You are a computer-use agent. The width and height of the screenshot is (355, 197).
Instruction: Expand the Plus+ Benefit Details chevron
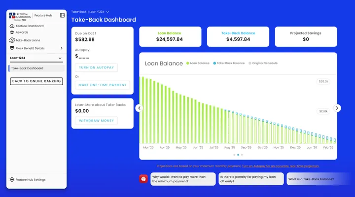tap(61, 48)
